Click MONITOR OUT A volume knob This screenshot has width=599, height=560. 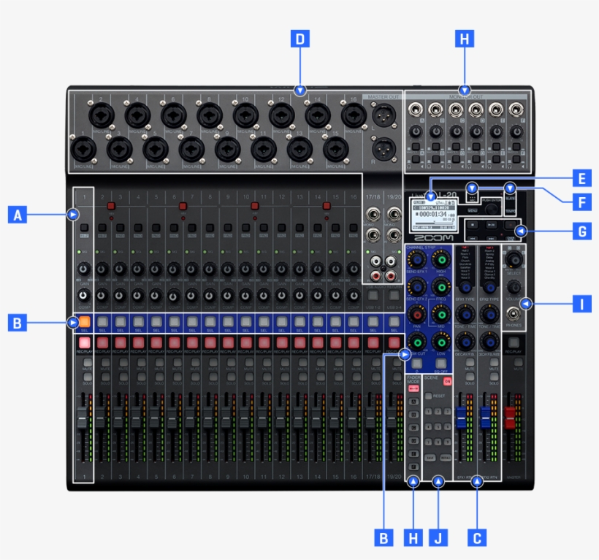[x=416, y=131]
